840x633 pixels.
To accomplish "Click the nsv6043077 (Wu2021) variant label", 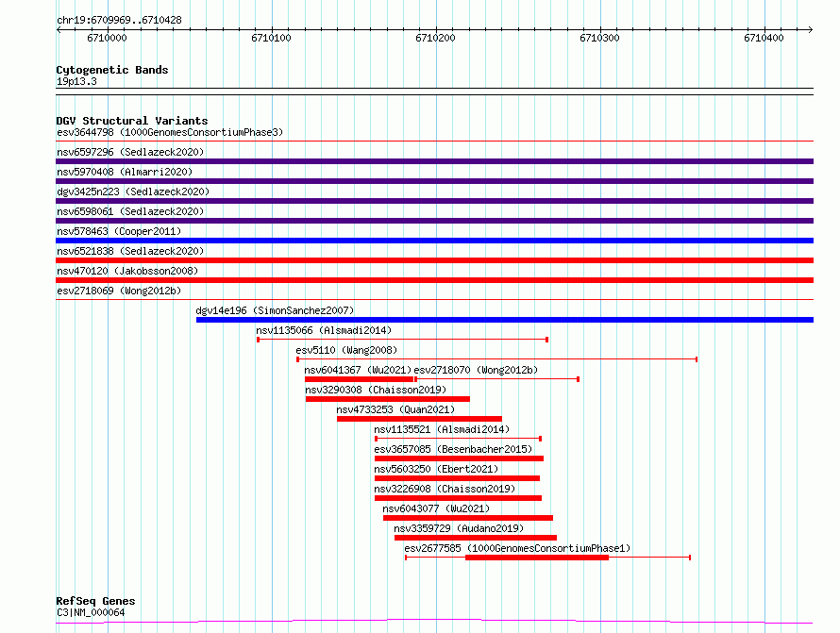I will point(436,508).
